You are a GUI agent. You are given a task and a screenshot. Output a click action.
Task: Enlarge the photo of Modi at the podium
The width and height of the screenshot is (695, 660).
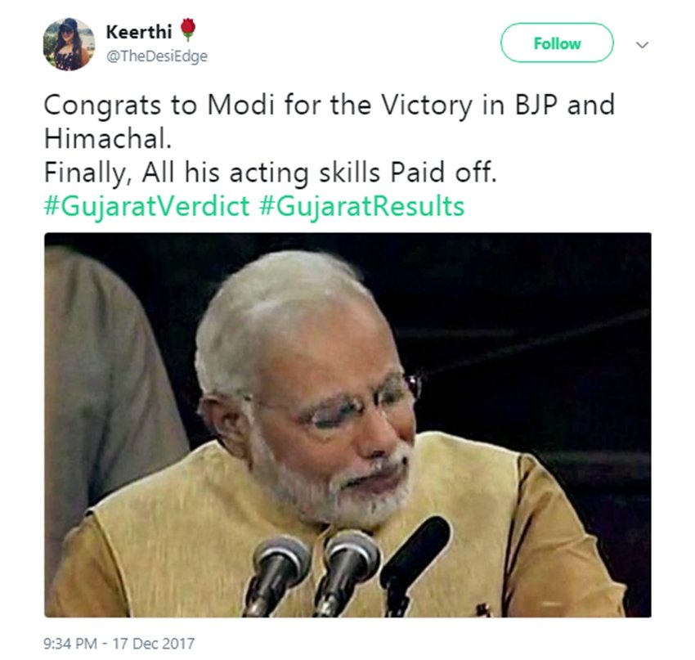point(347,433)
